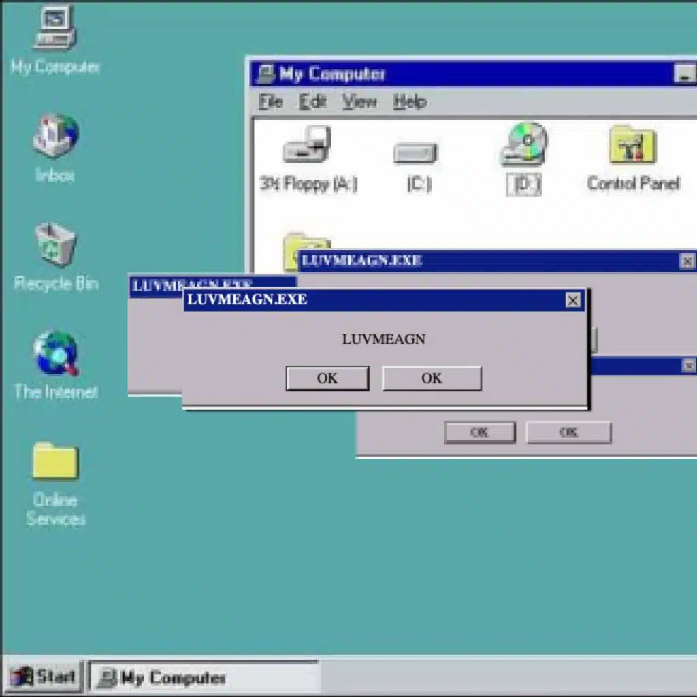Click the Start button on the taskbar
The width and height of the screenshot is (697, 697).
click(44, 677)
